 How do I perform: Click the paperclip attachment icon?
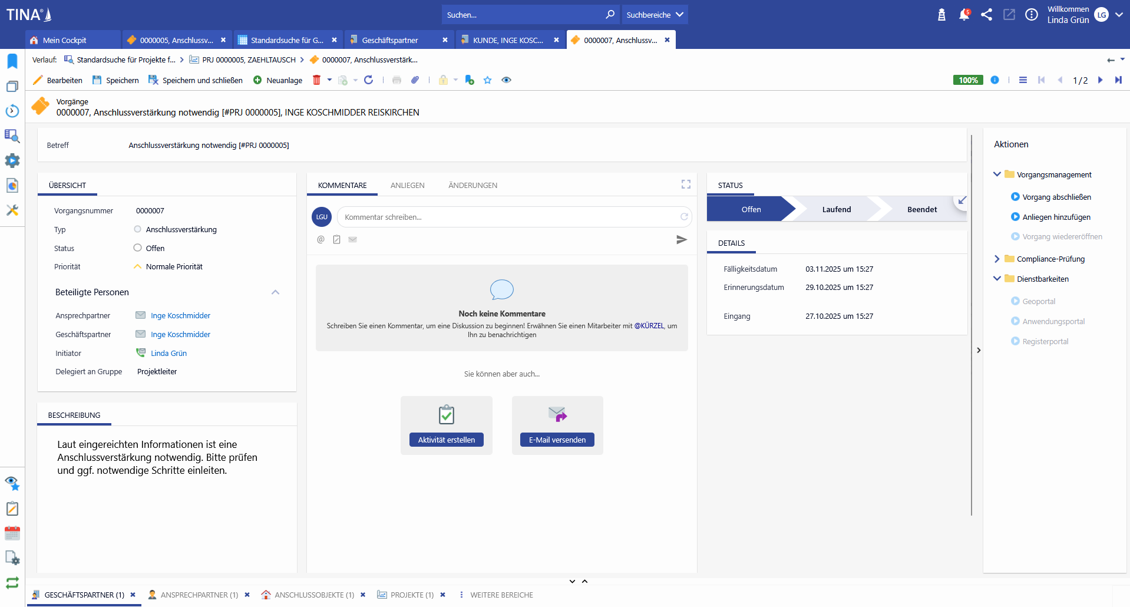click(415, 80)
